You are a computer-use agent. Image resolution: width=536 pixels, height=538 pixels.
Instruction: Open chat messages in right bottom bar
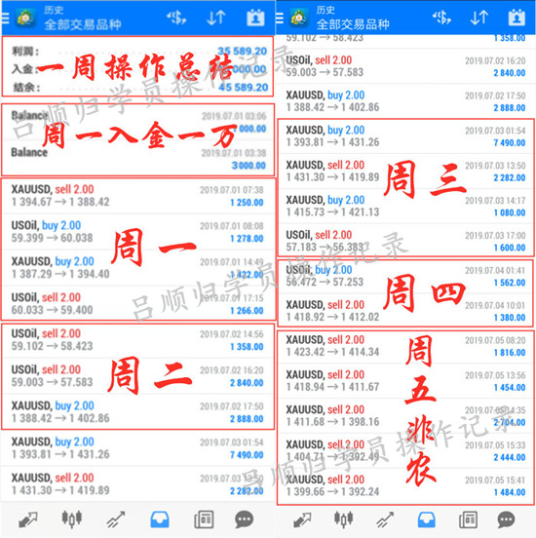tap(506, 519)
